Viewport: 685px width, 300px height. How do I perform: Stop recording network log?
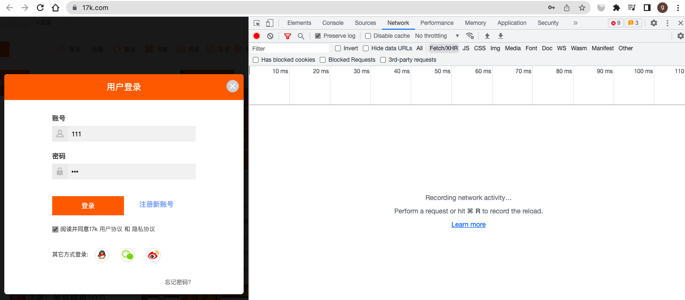[257, 36]
